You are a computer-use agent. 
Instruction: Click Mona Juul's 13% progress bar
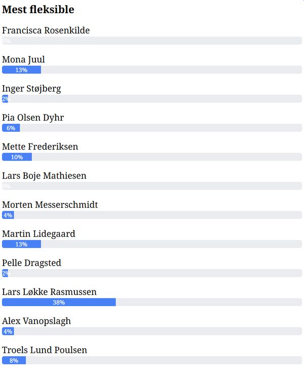(x=21, y=70)
